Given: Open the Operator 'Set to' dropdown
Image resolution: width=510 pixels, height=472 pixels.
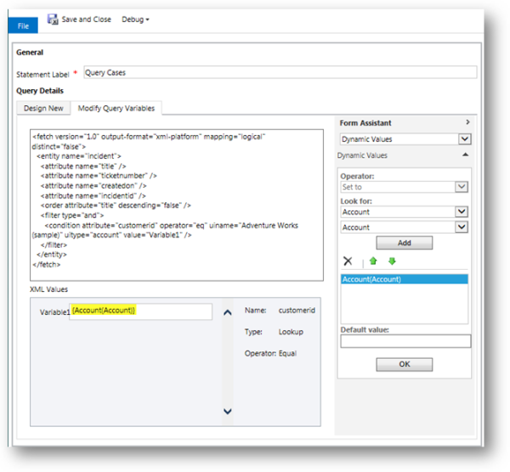Looking at the screenshot, I should [x=462, y=187].
